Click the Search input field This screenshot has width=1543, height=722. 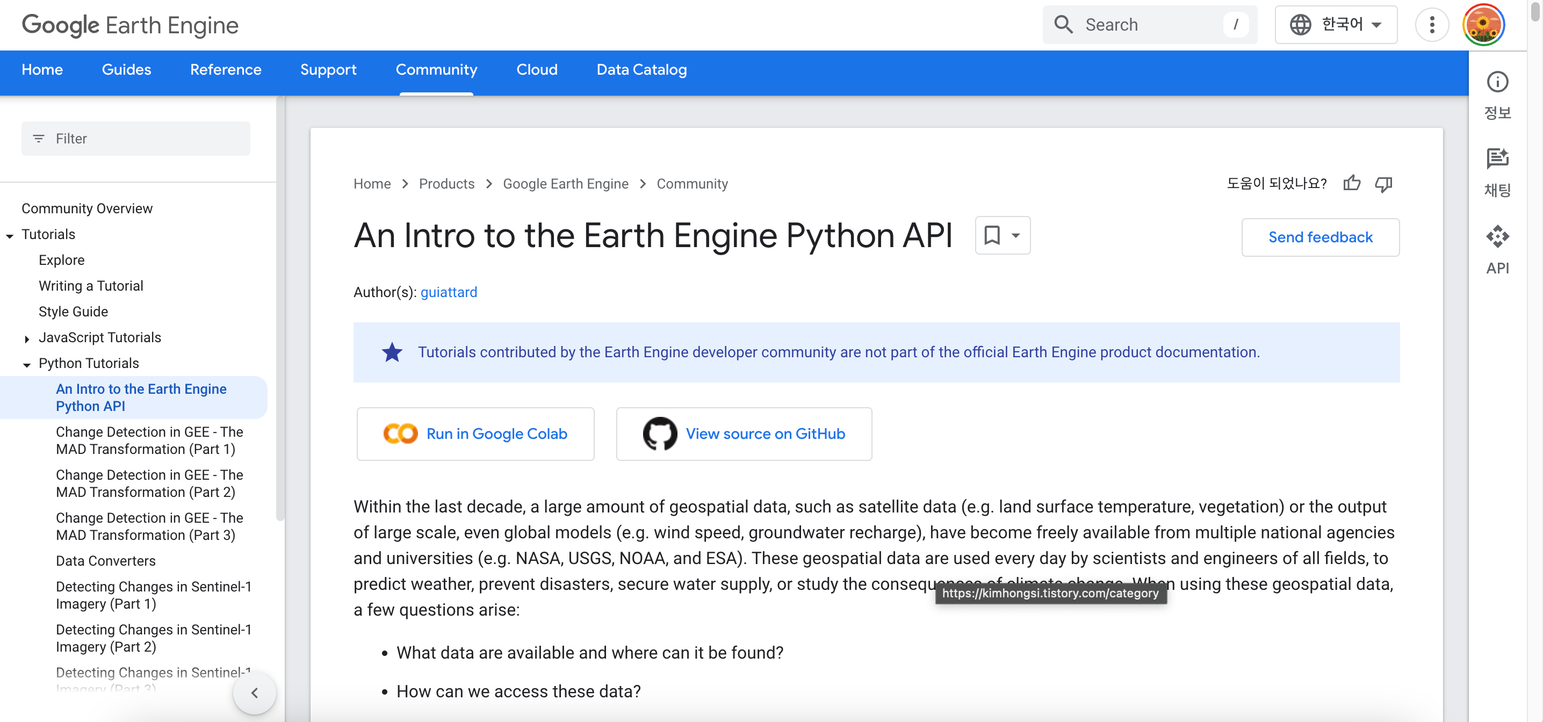click(x=1150, y=25)
